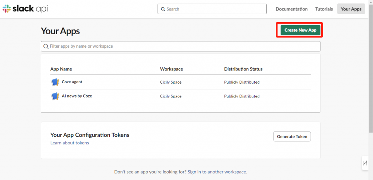
Task: Open the AI news by Coze icon
Action: [x=55, y=96]
